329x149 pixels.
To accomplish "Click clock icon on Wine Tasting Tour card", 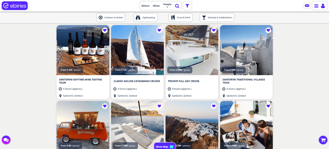I will (x=60, y=89).
